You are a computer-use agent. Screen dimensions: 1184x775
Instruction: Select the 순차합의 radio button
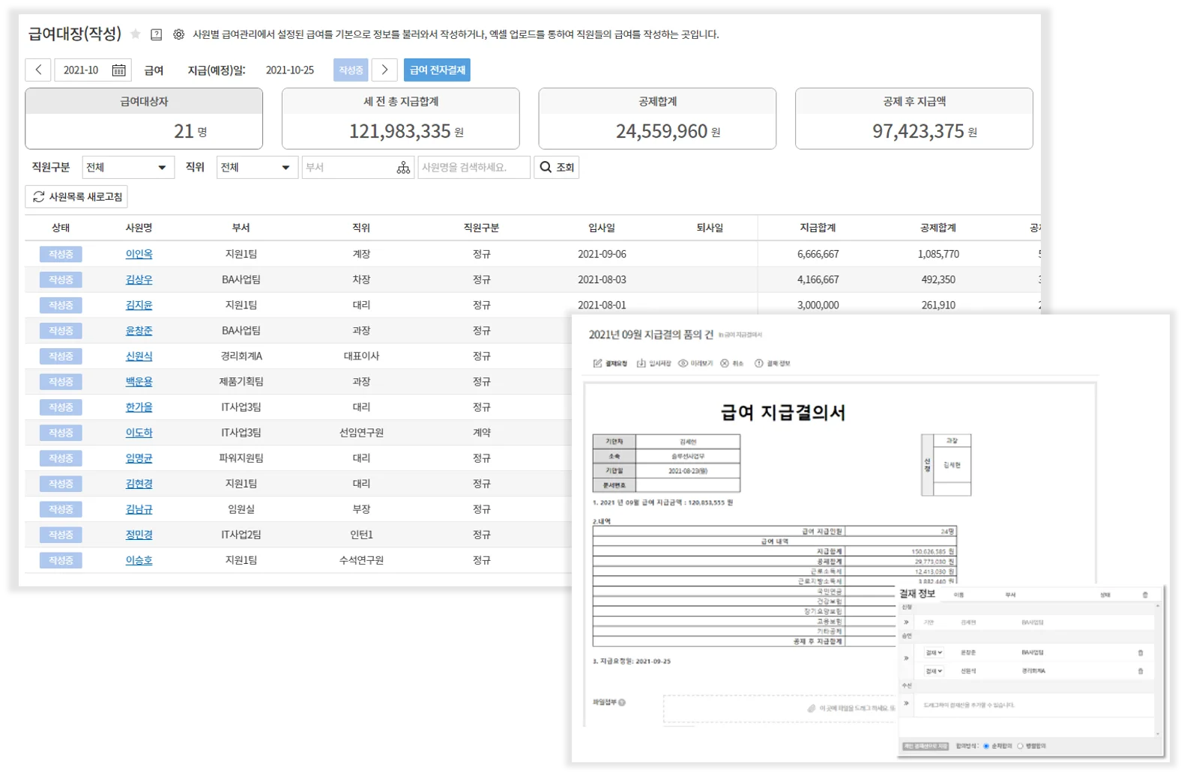click(986, 746)
